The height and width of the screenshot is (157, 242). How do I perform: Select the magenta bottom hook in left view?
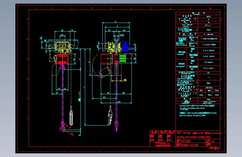(x=62, y=127)
